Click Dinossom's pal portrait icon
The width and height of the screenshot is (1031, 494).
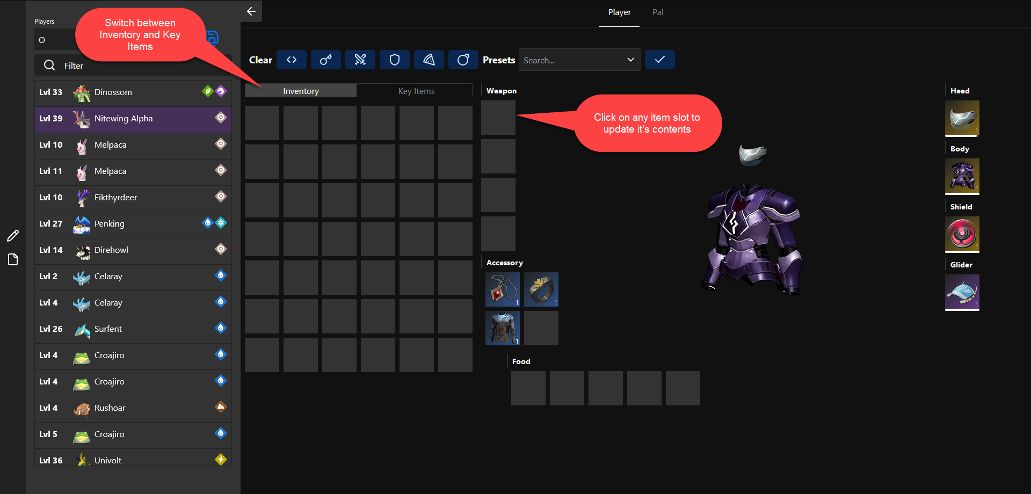(x=82, y=92)
